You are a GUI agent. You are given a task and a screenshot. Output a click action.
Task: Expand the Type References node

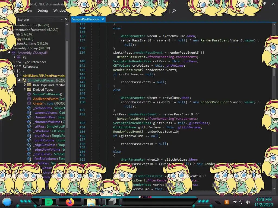click(x=15, y=62)
